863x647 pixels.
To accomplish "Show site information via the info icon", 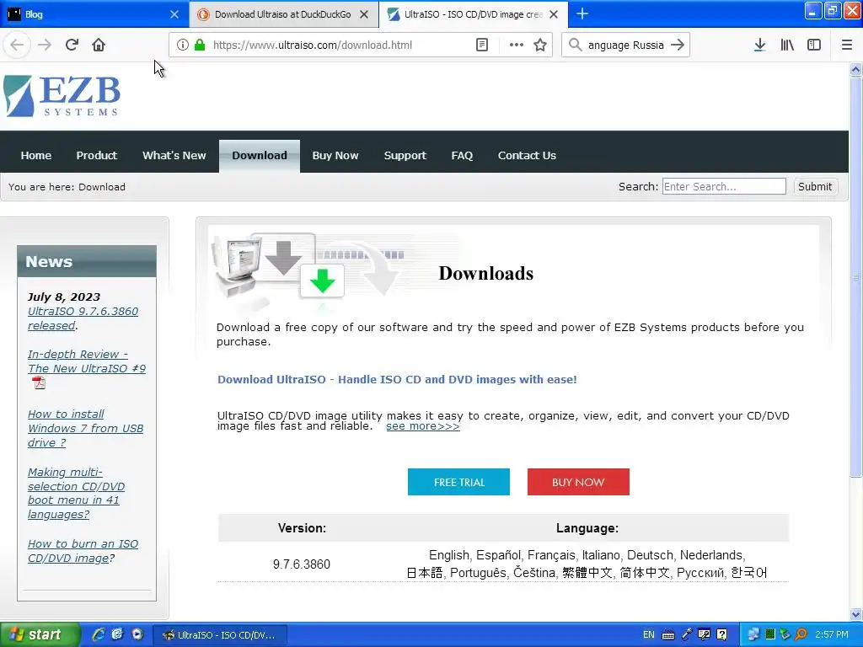I will pos(182,45).
